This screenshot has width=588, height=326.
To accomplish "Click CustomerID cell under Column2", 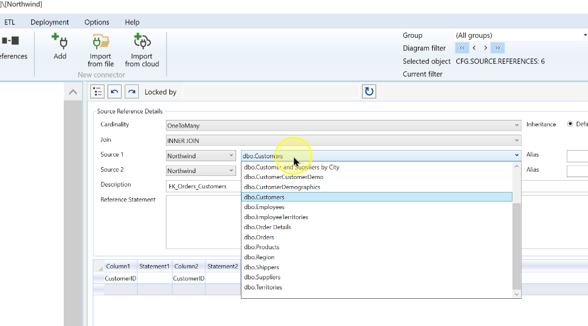I will coord(189,278).
